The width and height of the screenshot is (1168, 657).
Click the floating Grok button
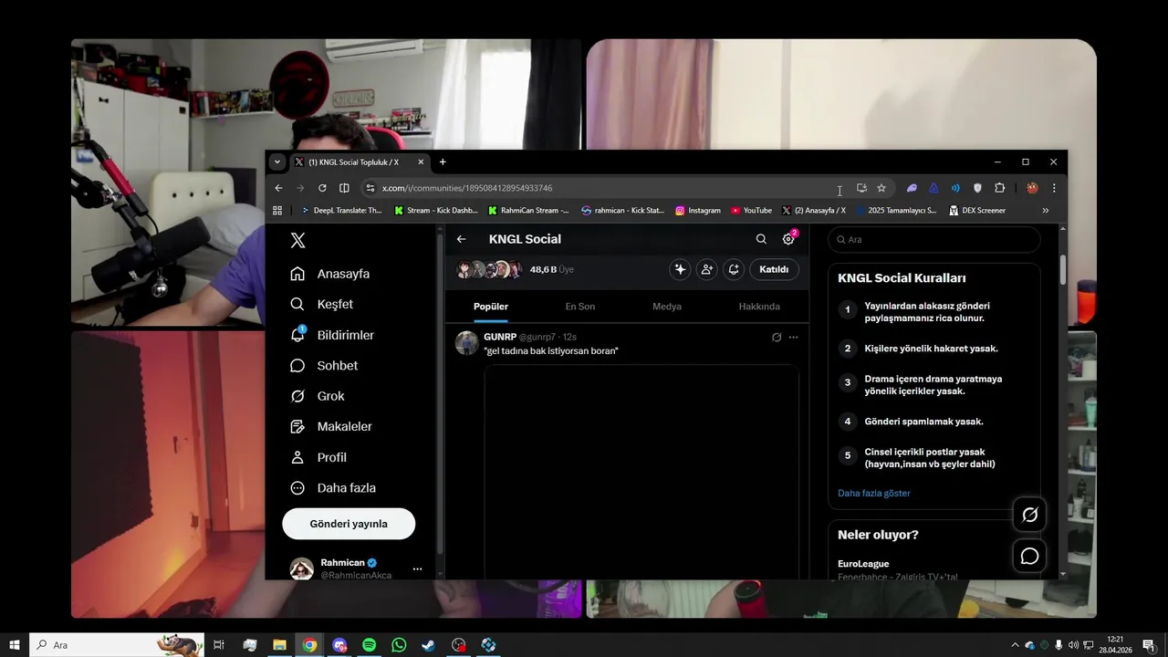(x=1029, y=515)
